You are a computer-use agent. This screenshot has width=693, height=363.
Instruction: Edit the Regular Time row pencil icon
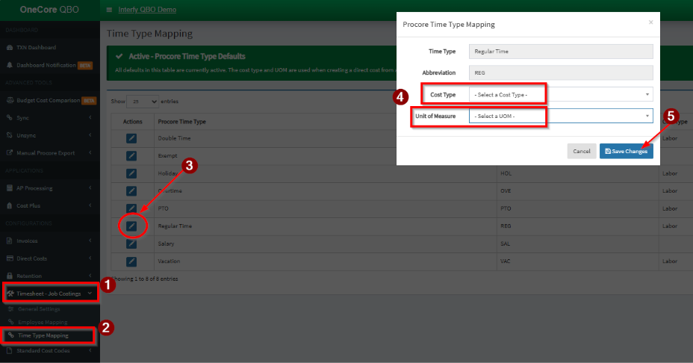click(x=131, y=226)
